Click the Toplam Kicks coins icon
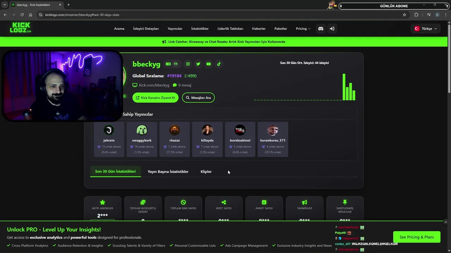The height and width of the screenshot is (253, 451). pyautogui.click(x=143, y=202)
